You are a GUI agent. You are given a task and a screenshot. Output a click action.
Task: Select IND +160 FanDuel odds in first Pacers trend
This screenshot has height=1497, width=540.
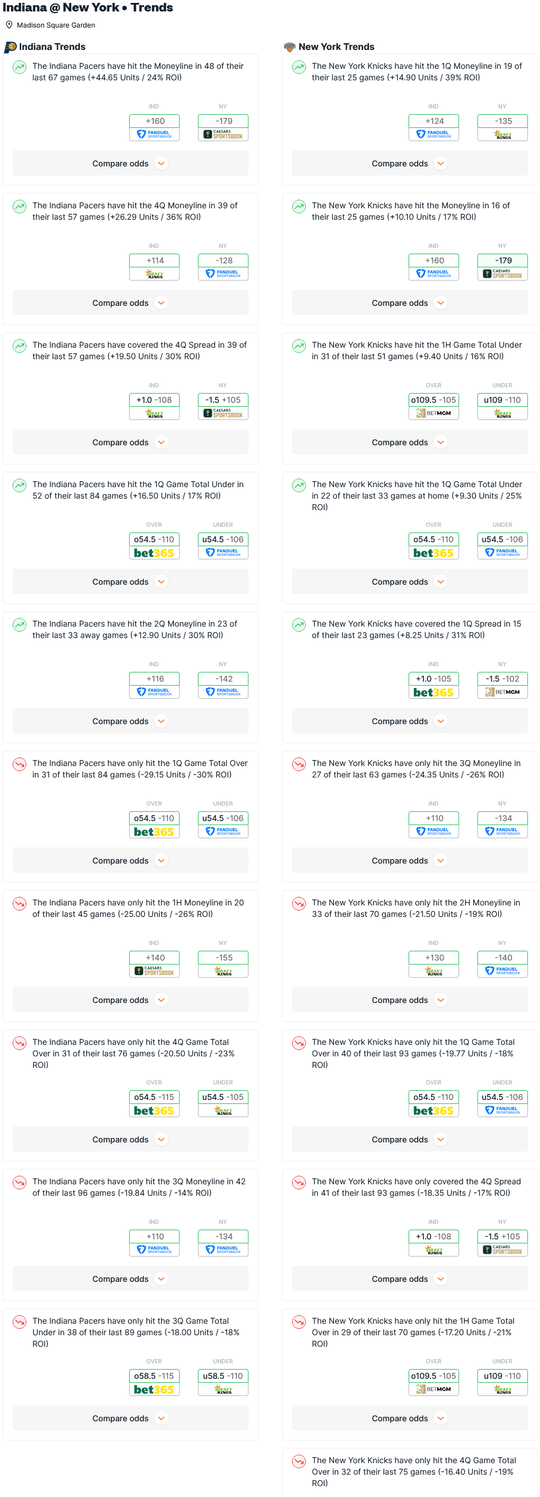pyautogui.click(x=154, y=127)
